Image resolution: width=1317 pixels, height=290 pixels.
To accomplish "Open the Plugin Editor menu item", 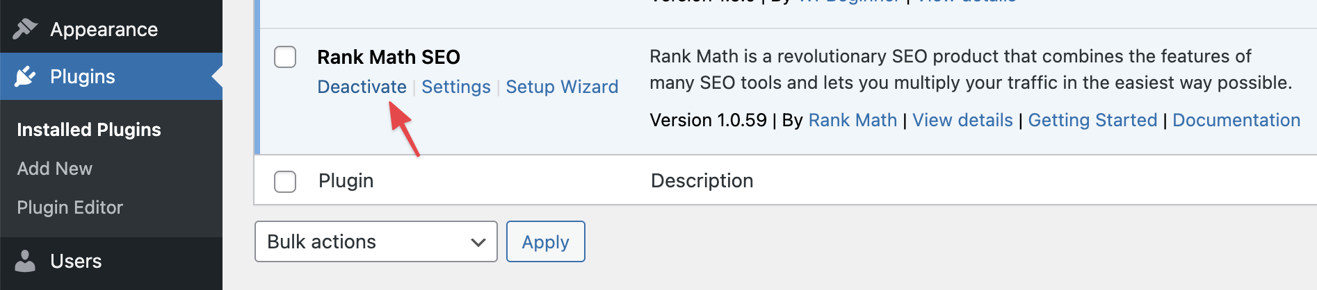I will coord(70,207).
